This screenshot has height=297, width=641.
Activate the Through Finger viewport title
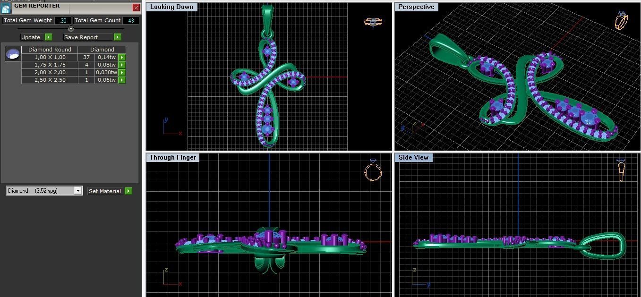pos(172,157)
